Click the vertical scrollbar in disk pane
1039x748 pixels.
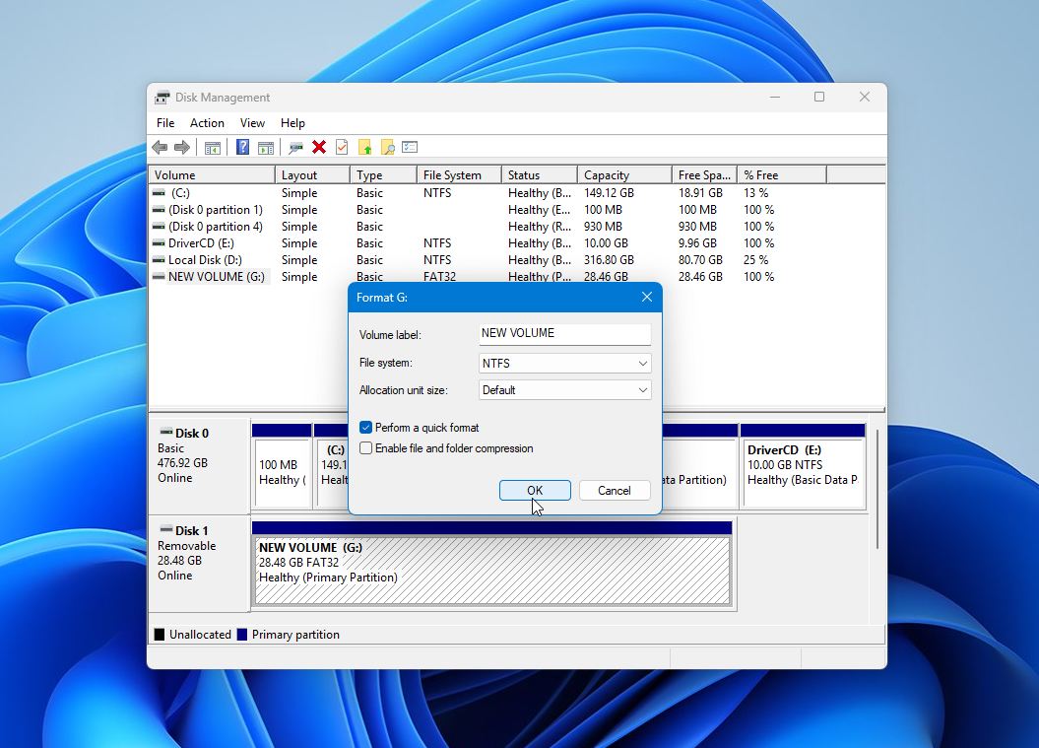pos(878,490)
